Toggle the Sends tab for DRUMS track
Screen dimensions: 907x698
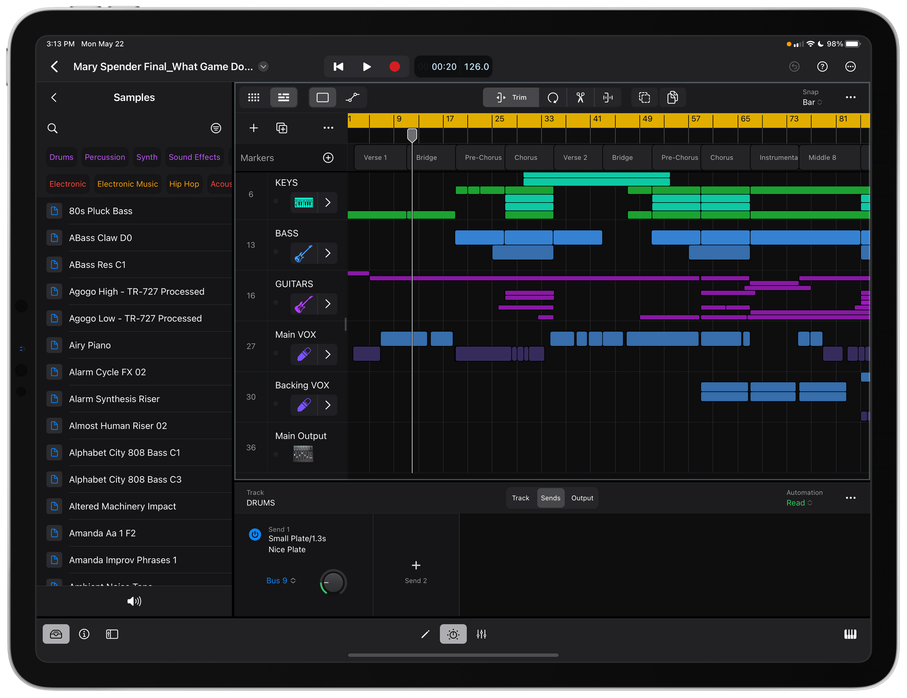click(x=550, y=497)
